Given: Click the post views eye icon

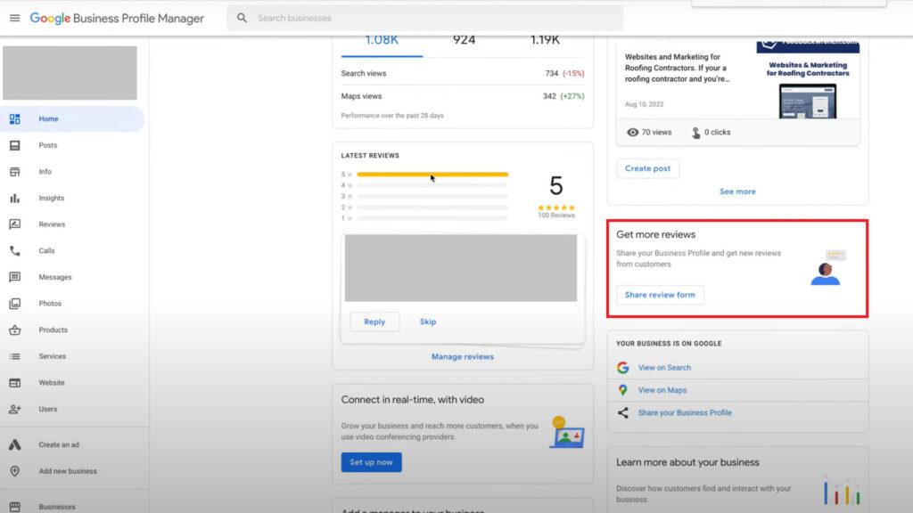Looking at the screenshot, I should tap(632, 132).
